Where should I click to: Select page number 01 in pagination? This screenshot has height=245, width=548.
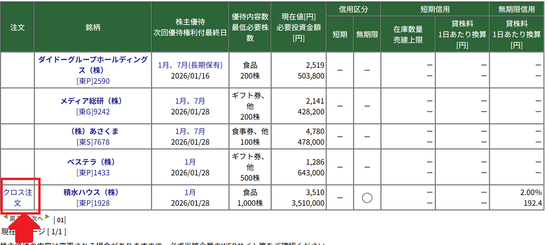60,220
